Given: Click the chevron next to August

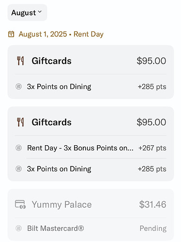Looking at the screenshot, I should point(40,12).
